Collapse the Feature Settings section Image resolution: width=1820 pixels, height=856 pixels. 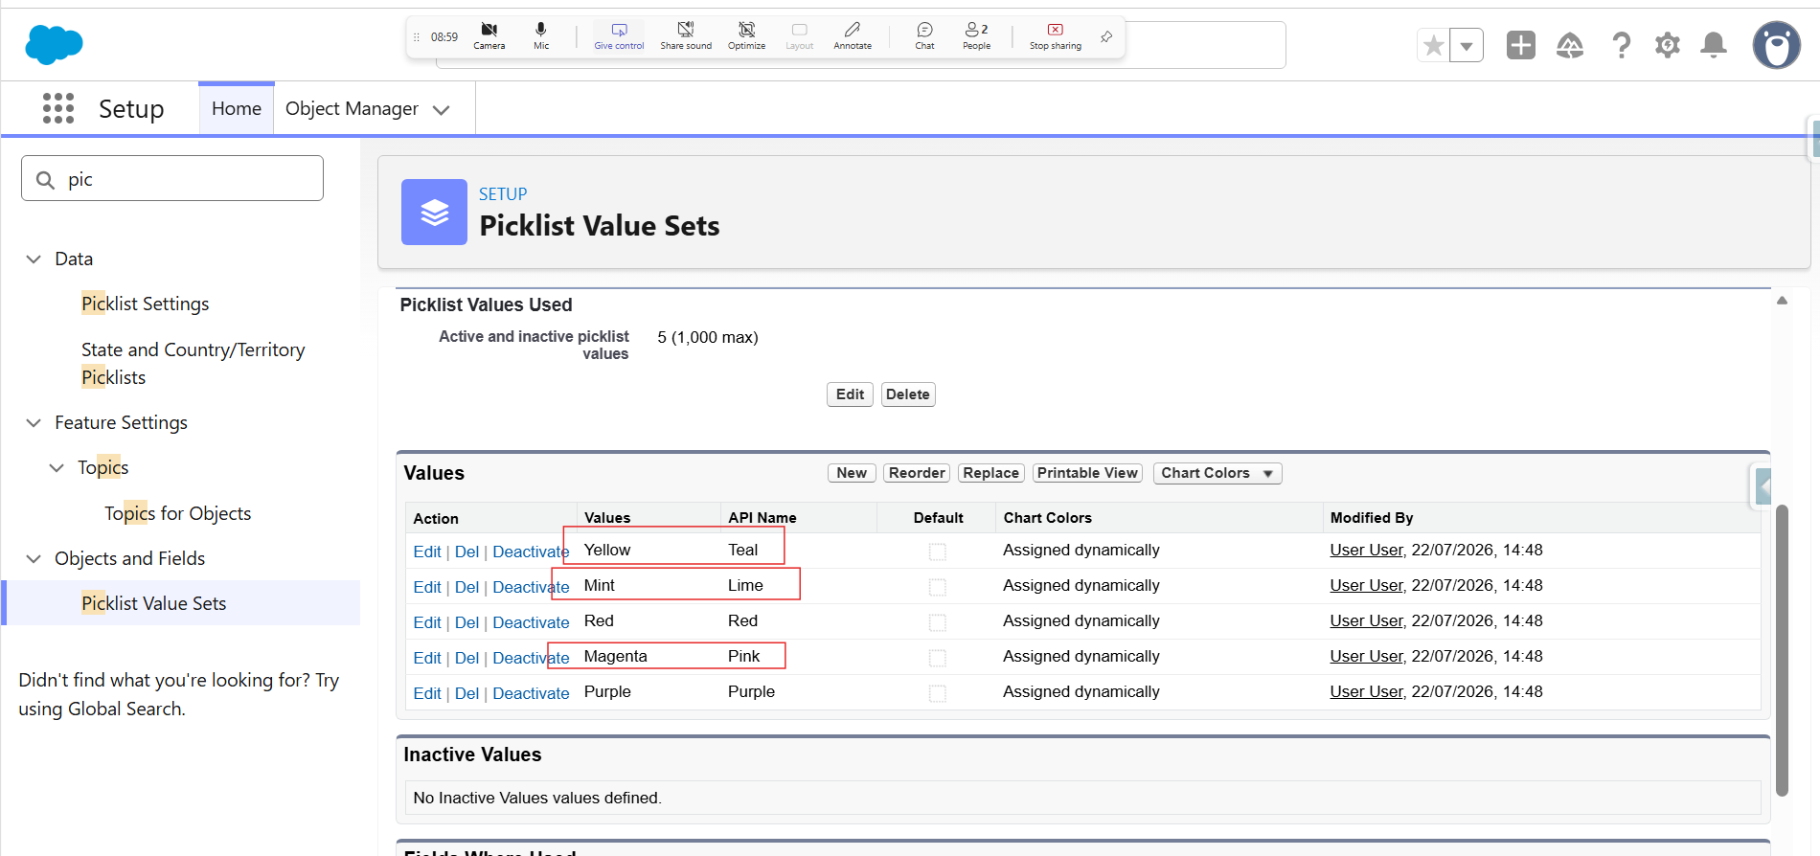coord(34,422)
